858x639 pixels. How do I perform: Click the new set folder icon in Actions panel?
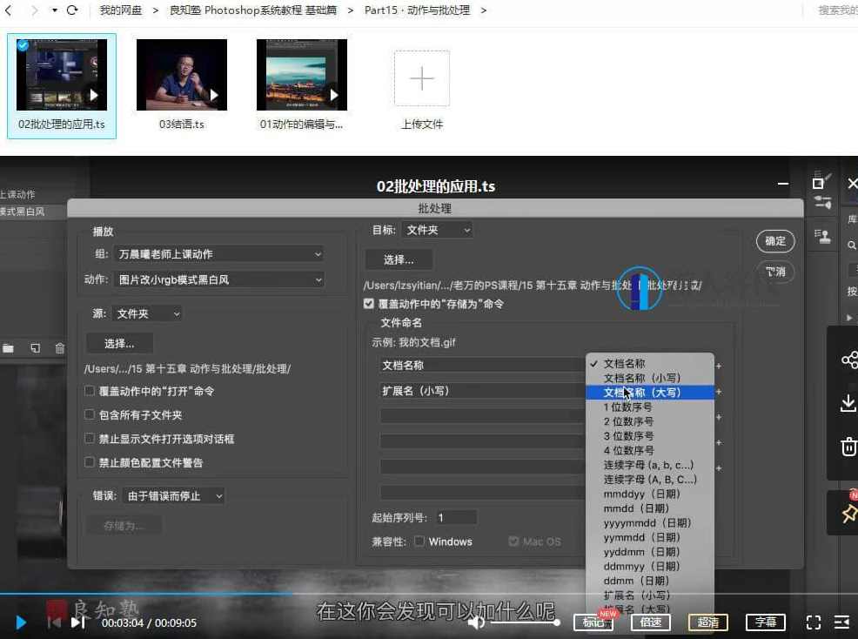point(8,347)
